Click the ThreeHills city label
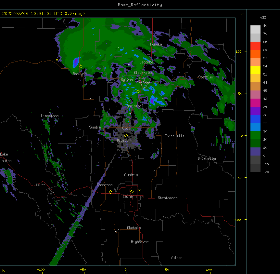Screen dimensions: 280x274 point(174,136)
